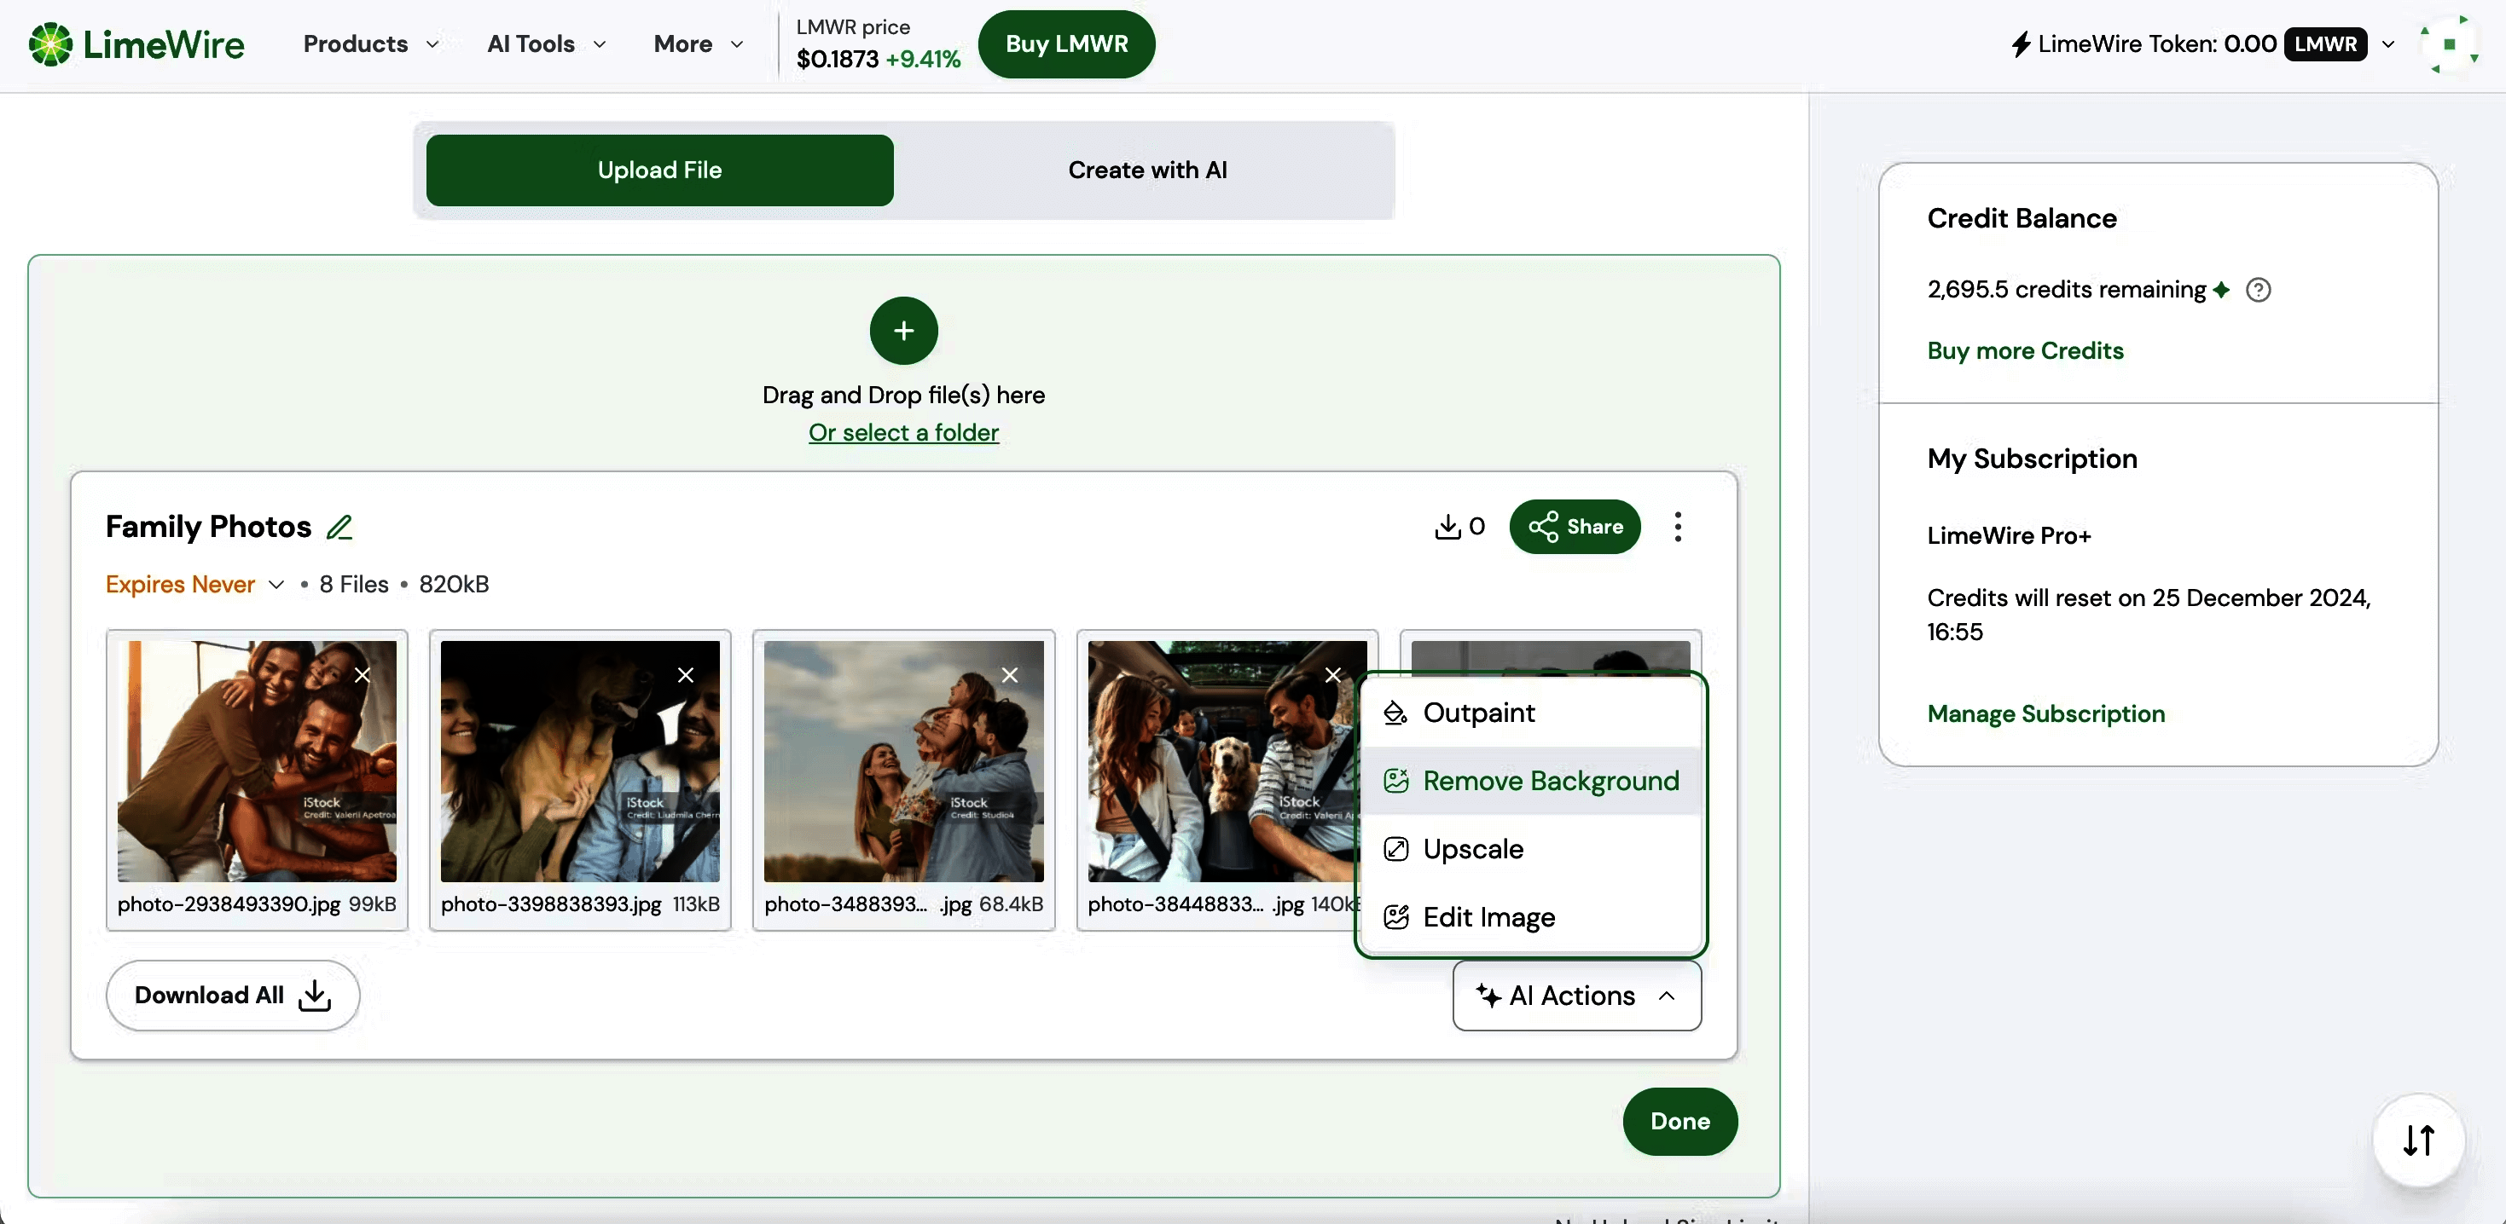Click the credits help question mark

(x=2259, y=289)
